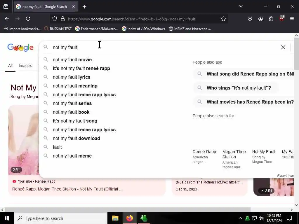This screenshot has width=299, height=224.
Task: Click the horizontal scrollbar at page bottom
Action: pyautogui.click(x=128, y=210)
